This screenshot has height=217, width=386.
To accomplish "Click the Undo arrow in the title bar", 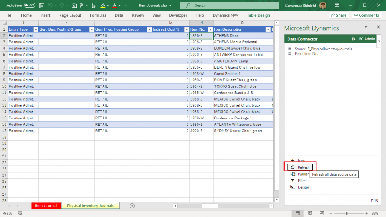I will 51,5.
